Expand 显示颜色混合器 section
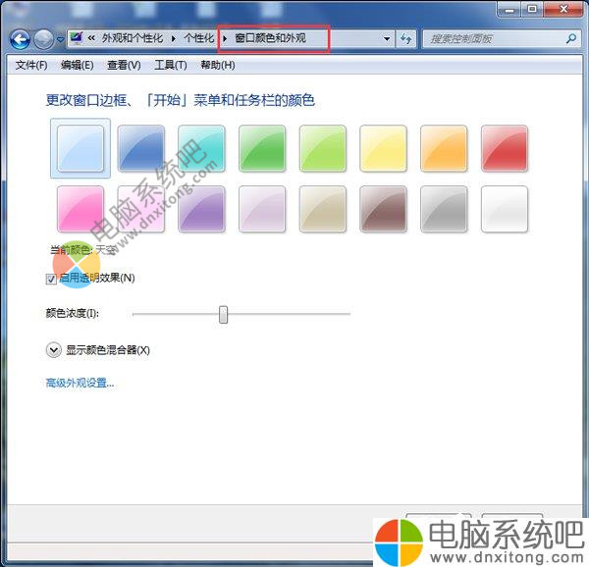 [53, 350]
